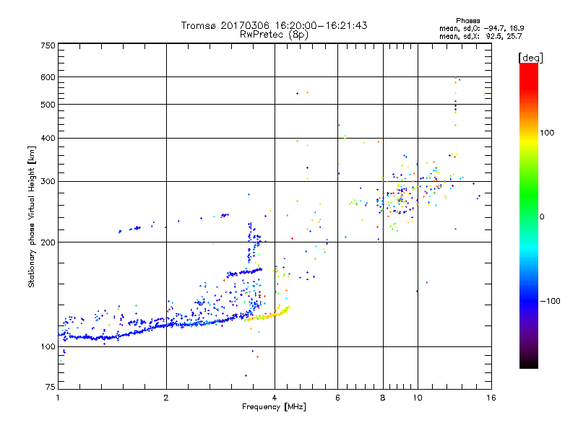Viewport: 578px width, 433px height.
Task: Click the 'Frequency [MHz]' axis label
Action: tap(274, 407)
